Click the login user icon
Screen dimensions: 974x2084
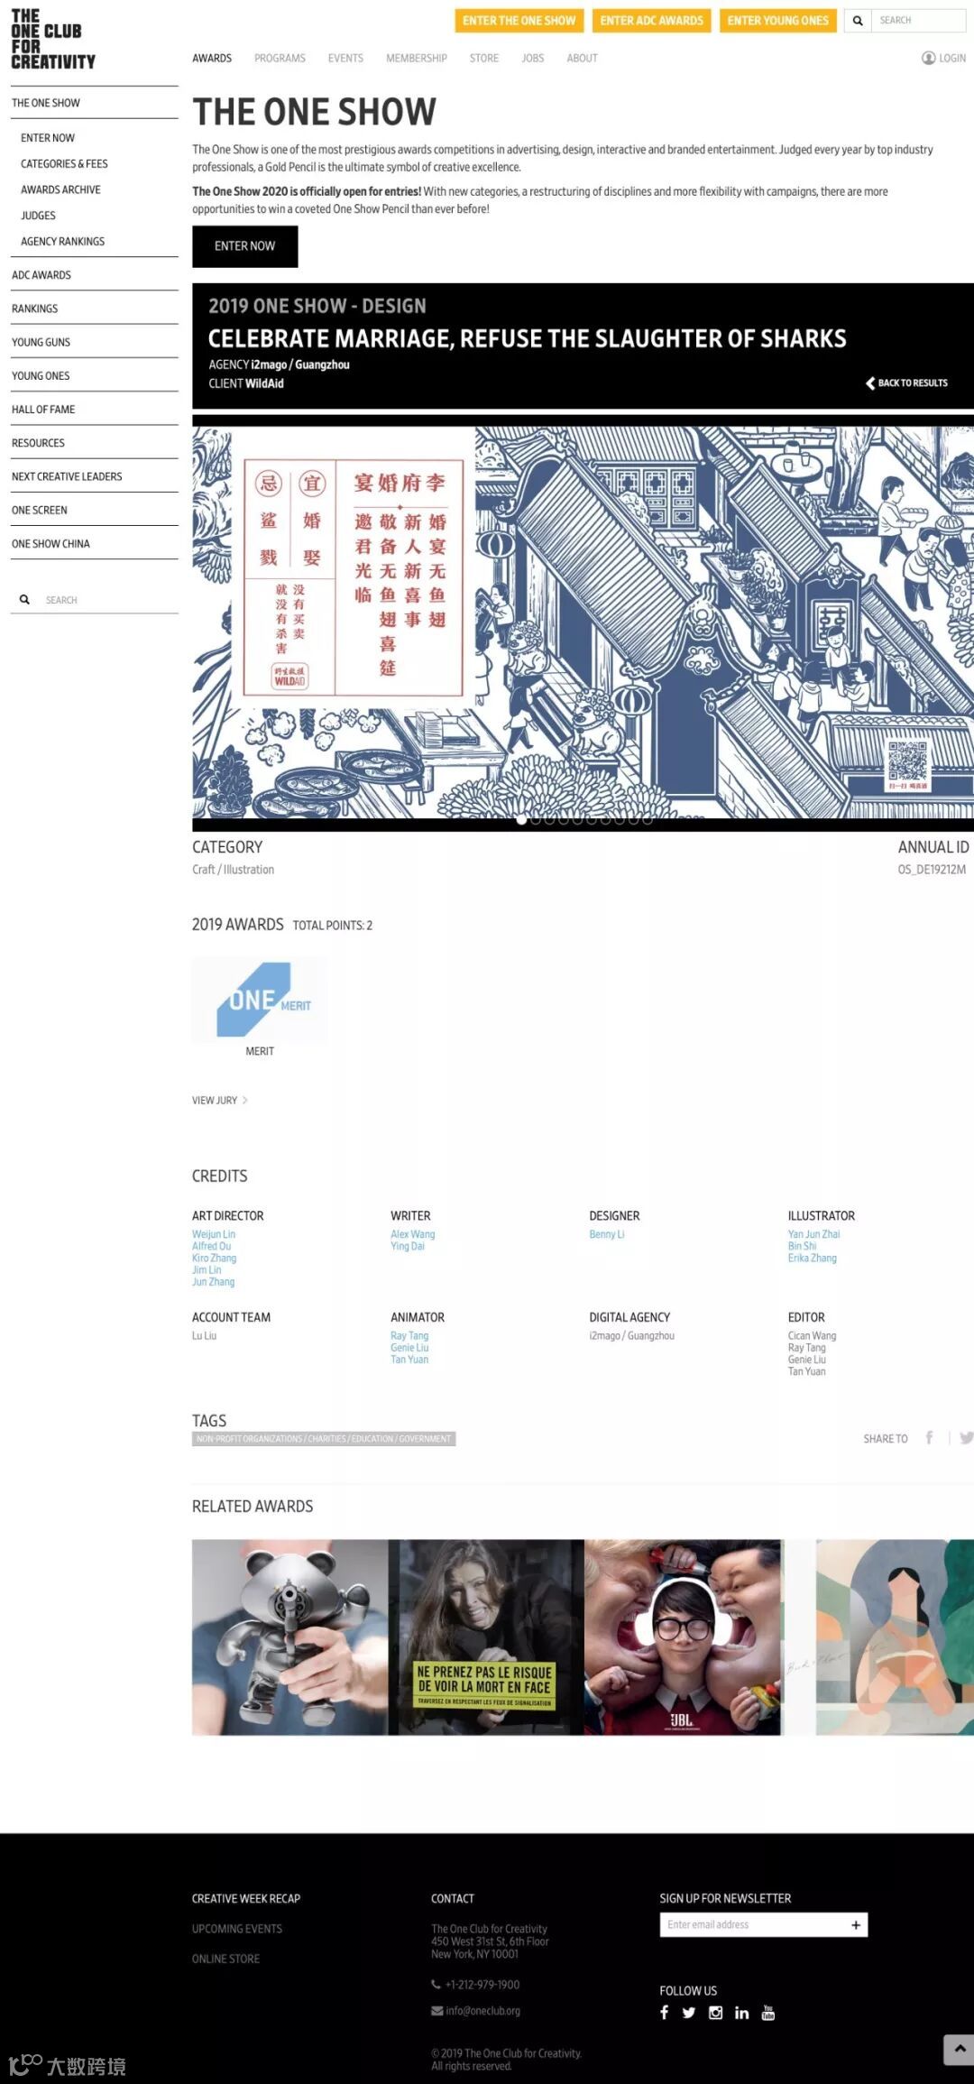[x=928, y=58]
